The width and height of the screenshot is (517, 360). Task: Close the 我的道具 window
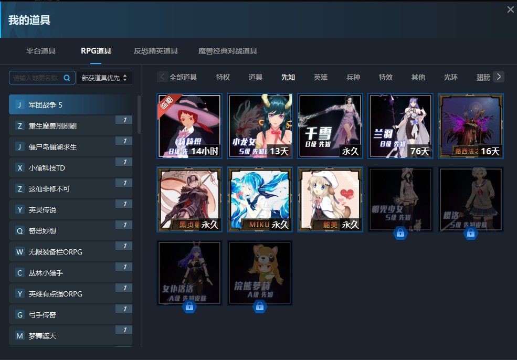point(510,10)
